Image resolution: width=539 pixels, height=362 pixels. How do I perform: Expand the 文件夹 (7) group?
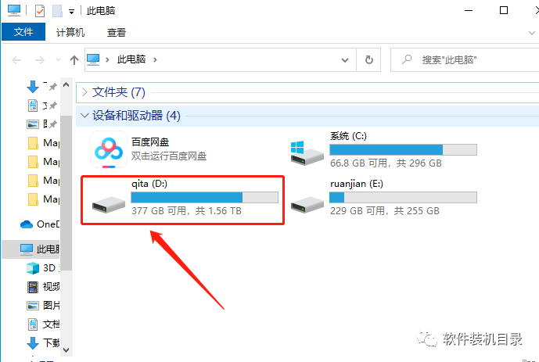(x=85, y=92)
